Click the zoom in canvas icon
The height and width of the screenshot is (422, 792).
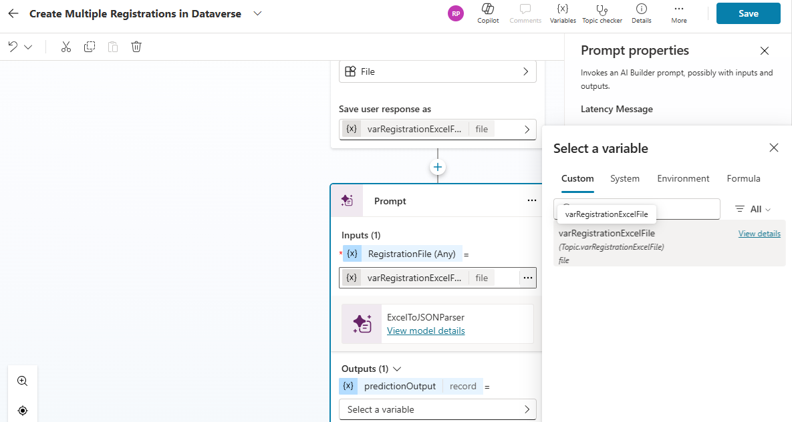click(x=22, y=381)
